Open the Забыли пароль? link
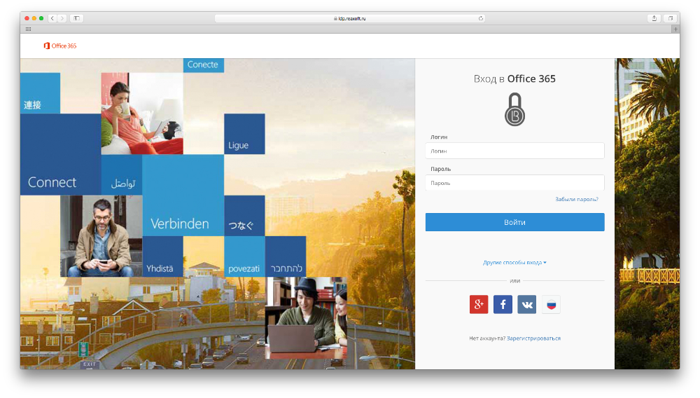Image resolution: width=700 pixels, height=398 pixels. [577, 199]
